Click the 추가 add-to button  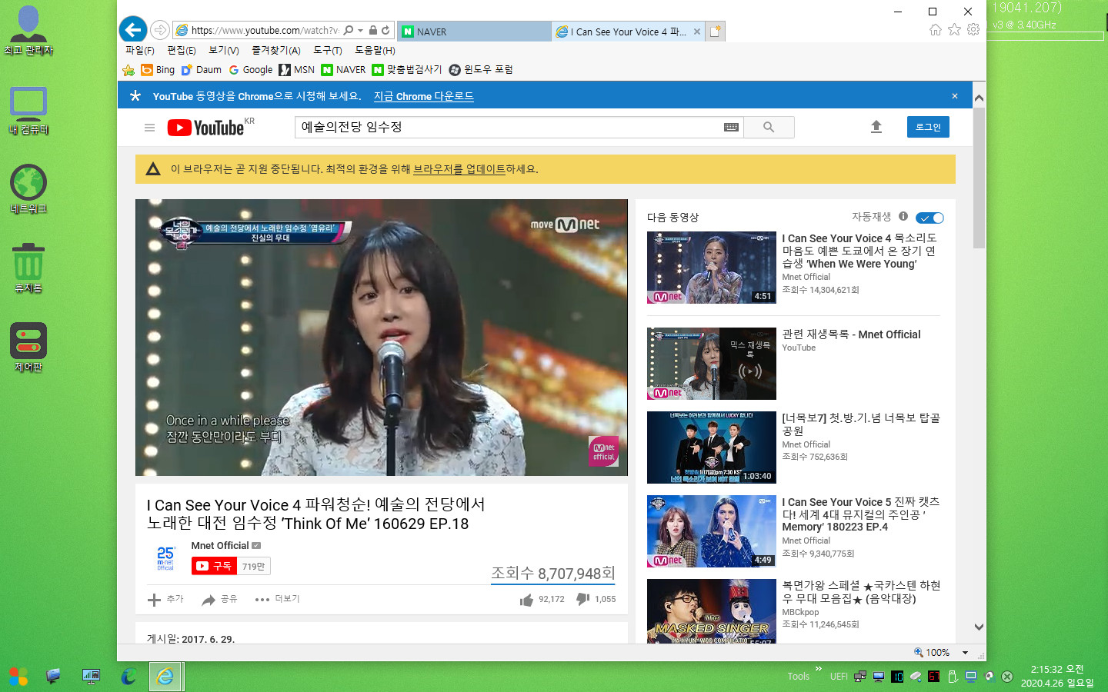pyautogui.click(x=165, y=599)
